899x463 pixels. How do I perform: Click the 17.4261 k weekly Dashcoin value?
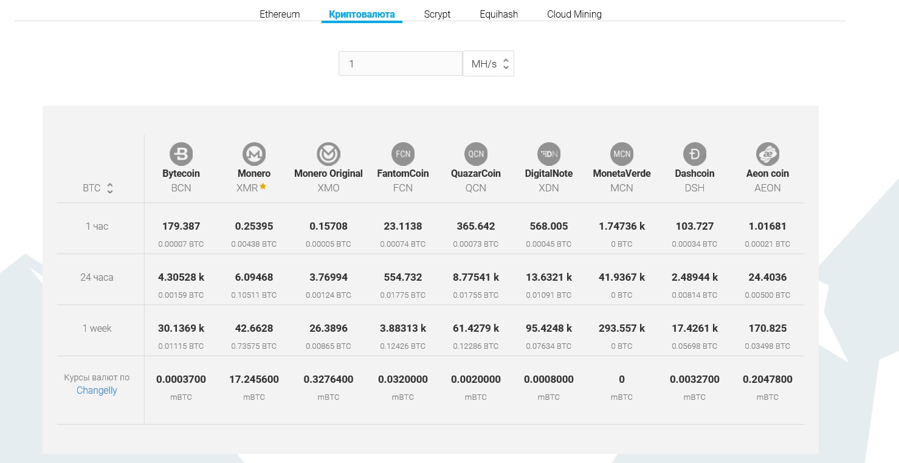(695, 328)
